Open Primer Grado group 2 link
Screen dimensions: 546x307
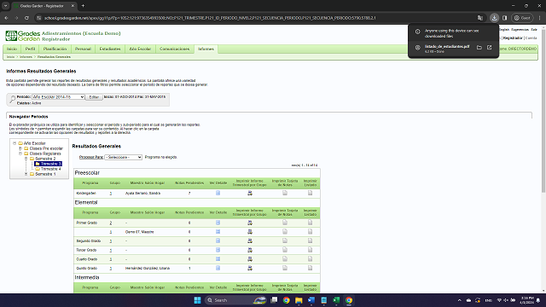tap(111, 223)
